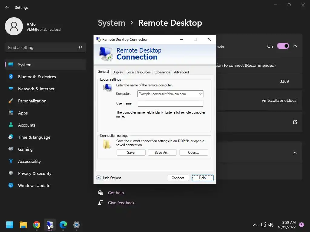The height and width of the screenshot is (232, 310).
Task: Switch to the Display tab
Action: [x=118, y=72]
